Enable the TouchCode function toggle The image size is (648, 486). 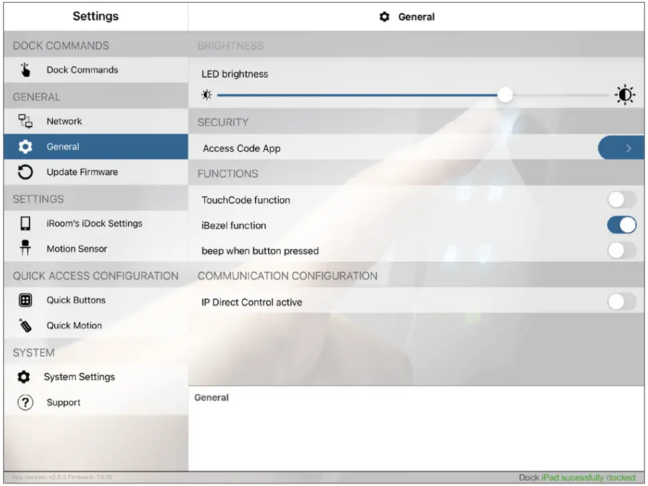pos(621,199)
